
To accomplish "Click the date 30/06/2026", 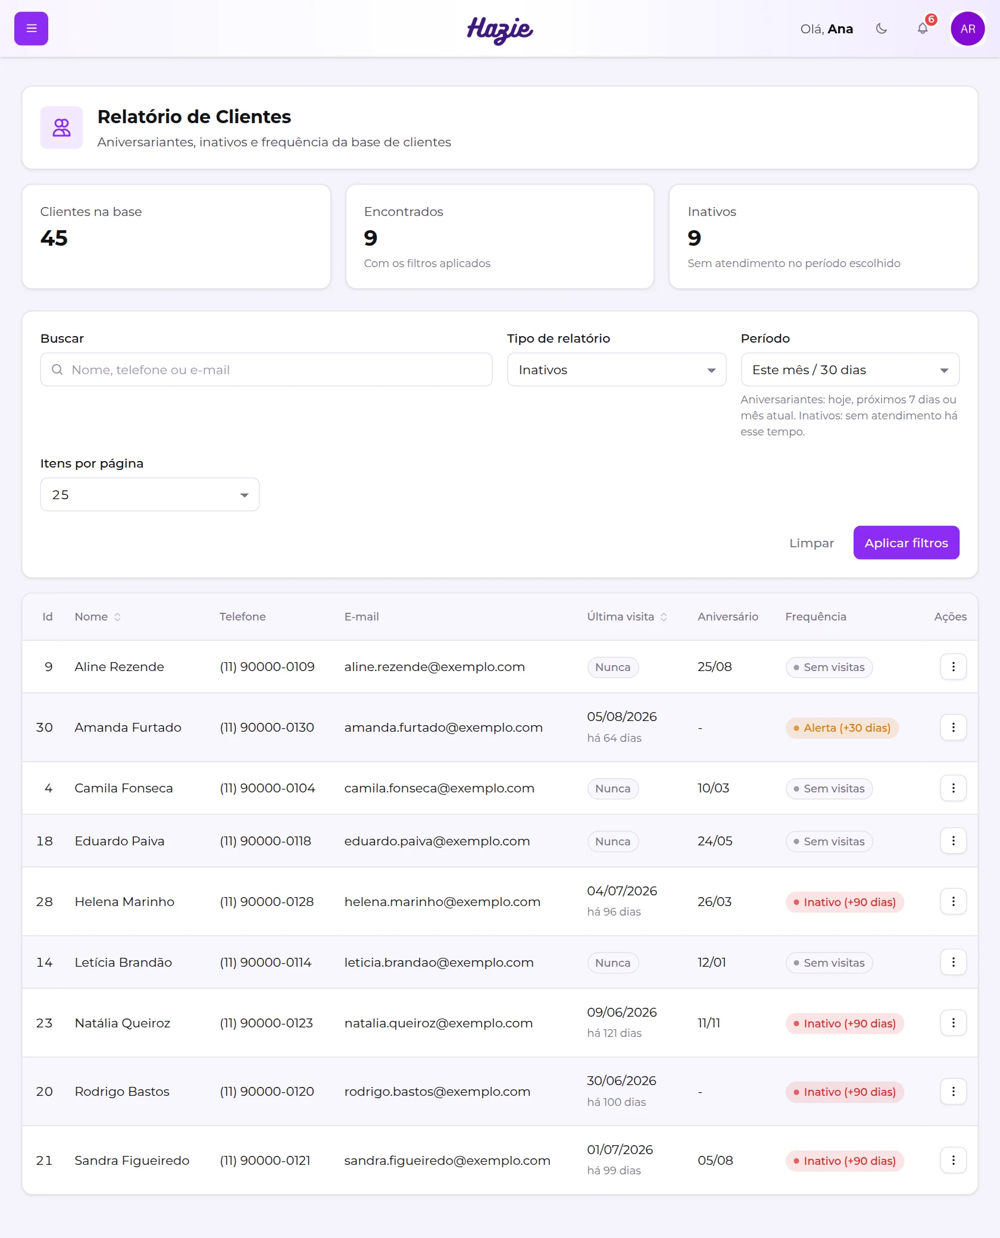I will (x=621, y=1081).
